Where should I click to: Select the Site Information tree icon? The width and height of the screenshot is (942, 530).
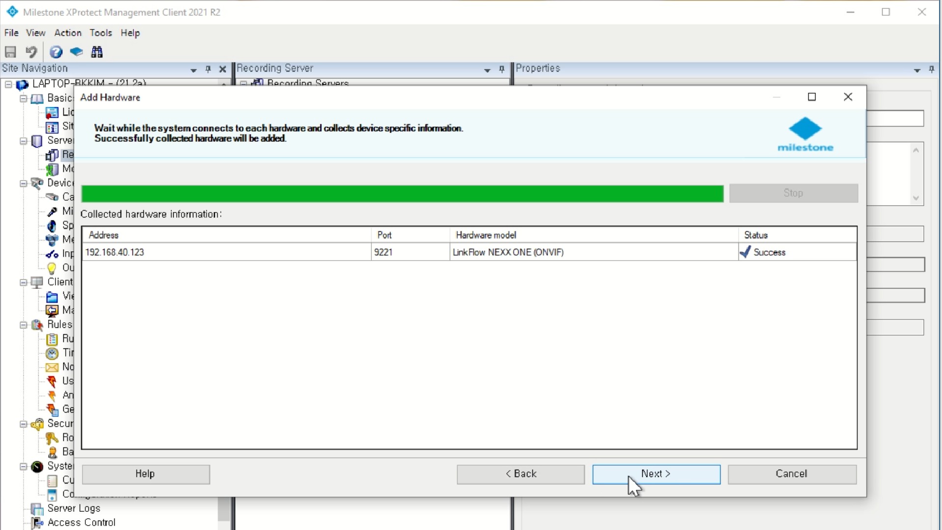52,127
